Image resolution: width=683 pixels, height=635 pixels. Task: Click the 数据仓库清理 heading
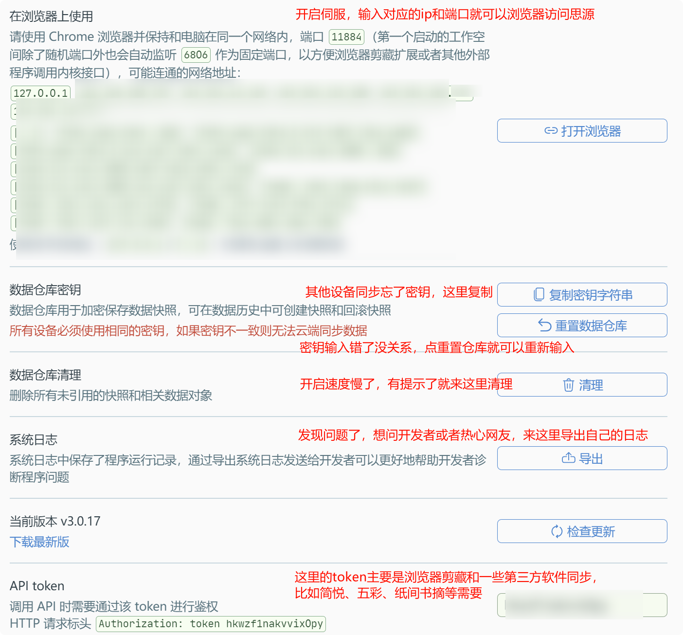pyautogui.click(x=45, y=375)
